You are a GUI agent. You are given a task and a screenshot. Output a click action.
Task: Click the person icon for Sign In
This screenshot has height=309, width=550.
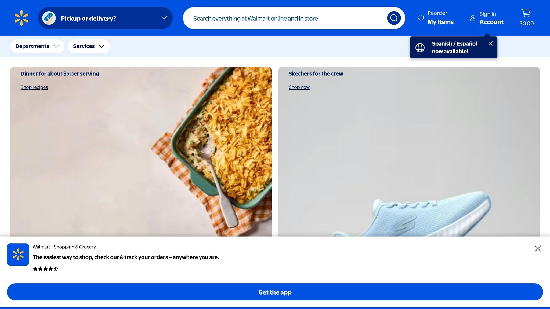tap(472, 18)
